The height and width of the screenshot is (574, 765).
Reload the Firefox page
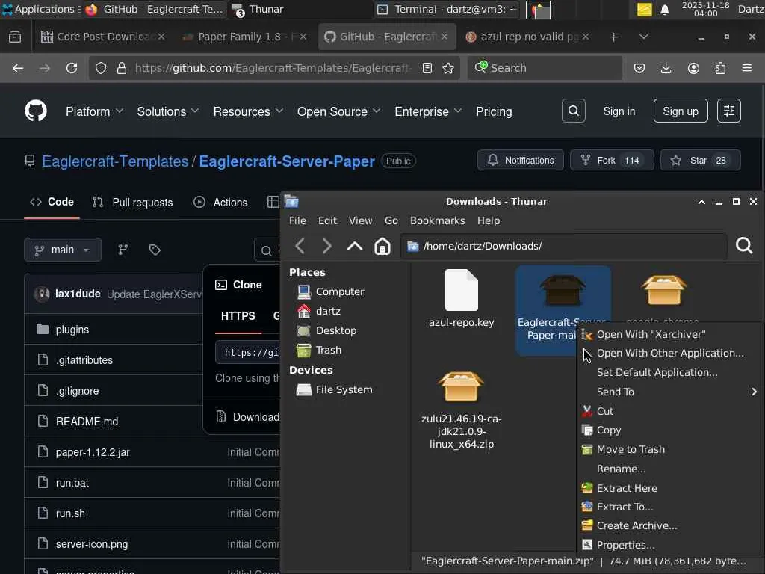(72, 68)
